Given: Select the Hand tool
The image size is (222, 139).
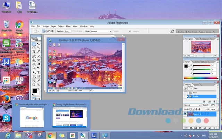Looking at the screenshot, I should 34,85.
